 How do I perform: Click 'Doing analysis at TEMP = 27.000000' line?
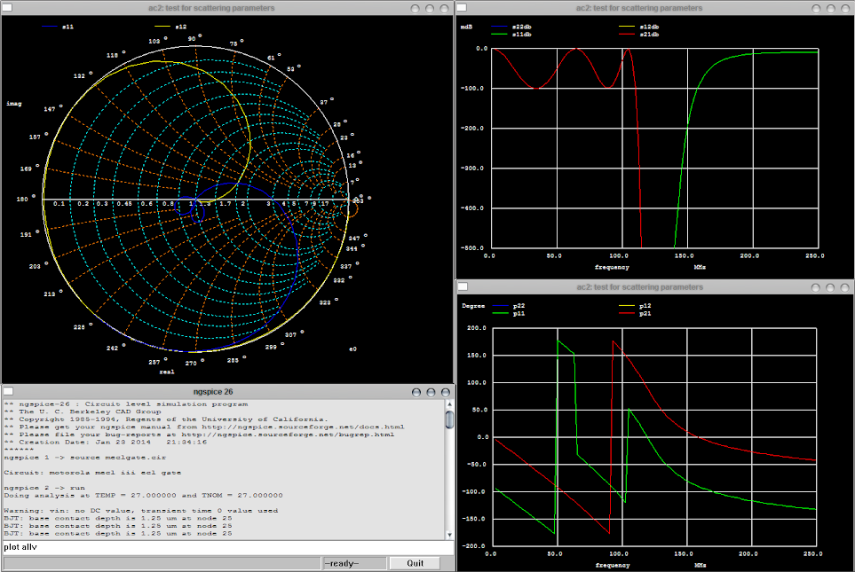point(144,496)
